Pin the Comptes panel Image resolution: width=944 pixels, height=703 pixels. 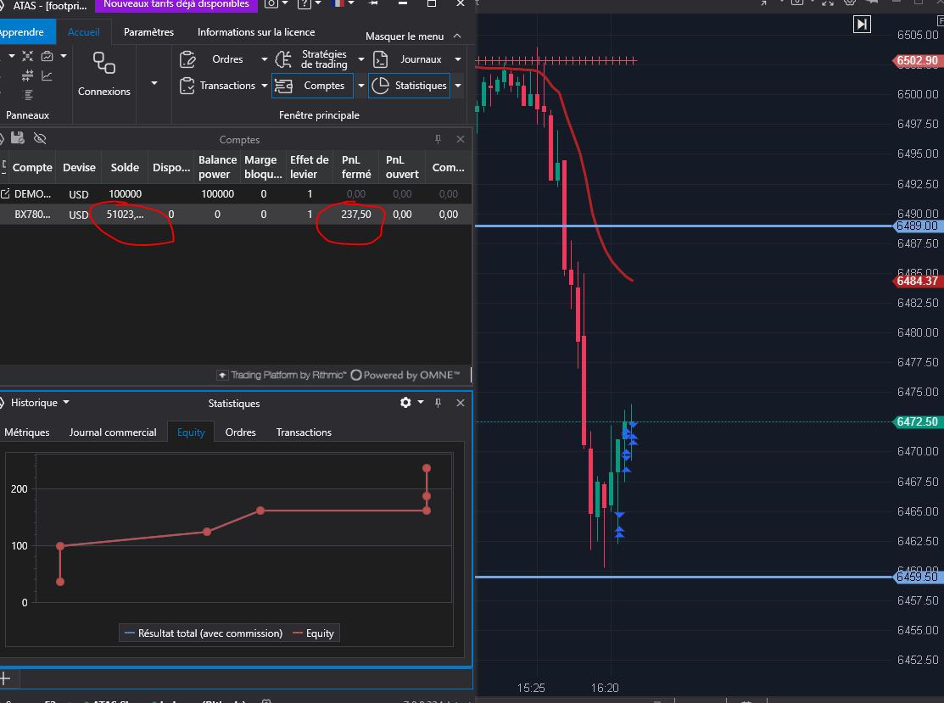[438, 139]
